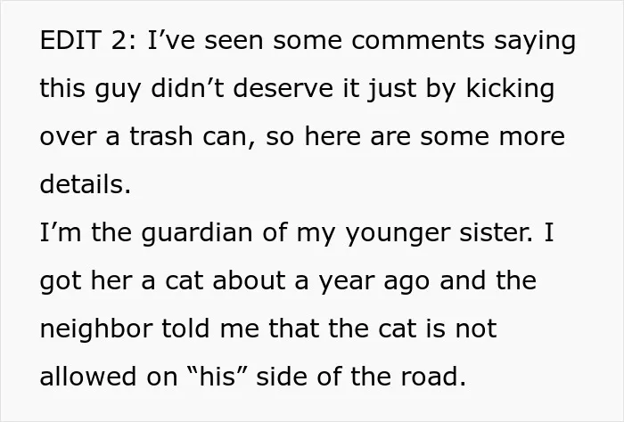
Task: Select the word "road." at the end
Action: pos(433,377)
